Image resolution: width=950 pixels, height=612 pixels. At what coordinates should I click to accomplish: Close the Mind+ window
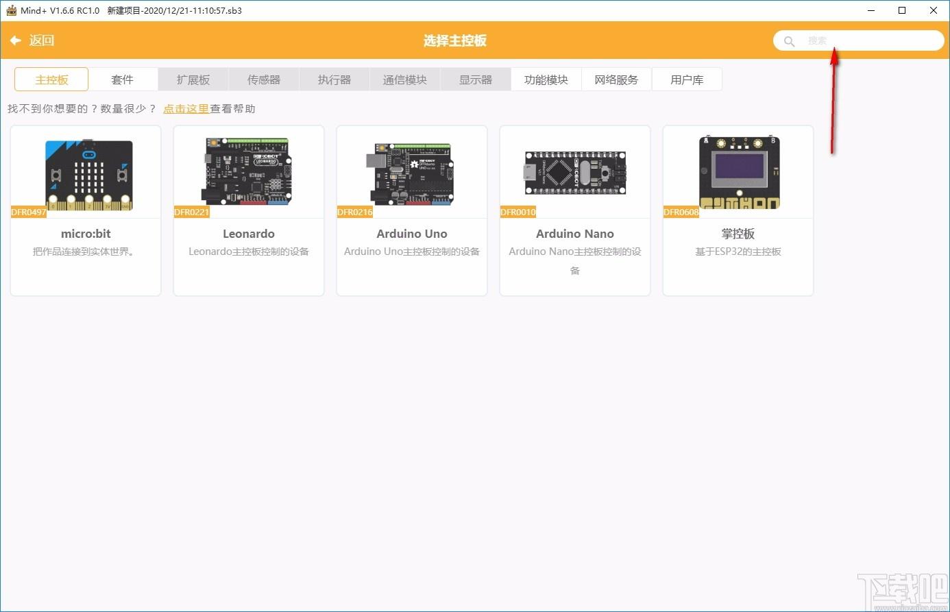click(x=934, y=10)
